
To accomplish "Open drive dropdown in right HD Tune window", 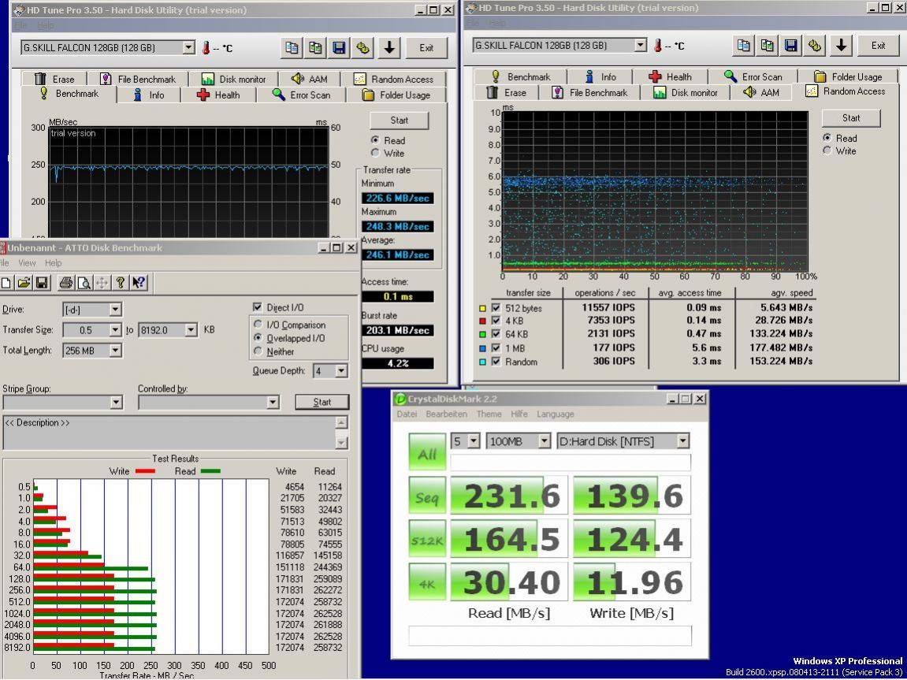I will (x=641, y=45).
